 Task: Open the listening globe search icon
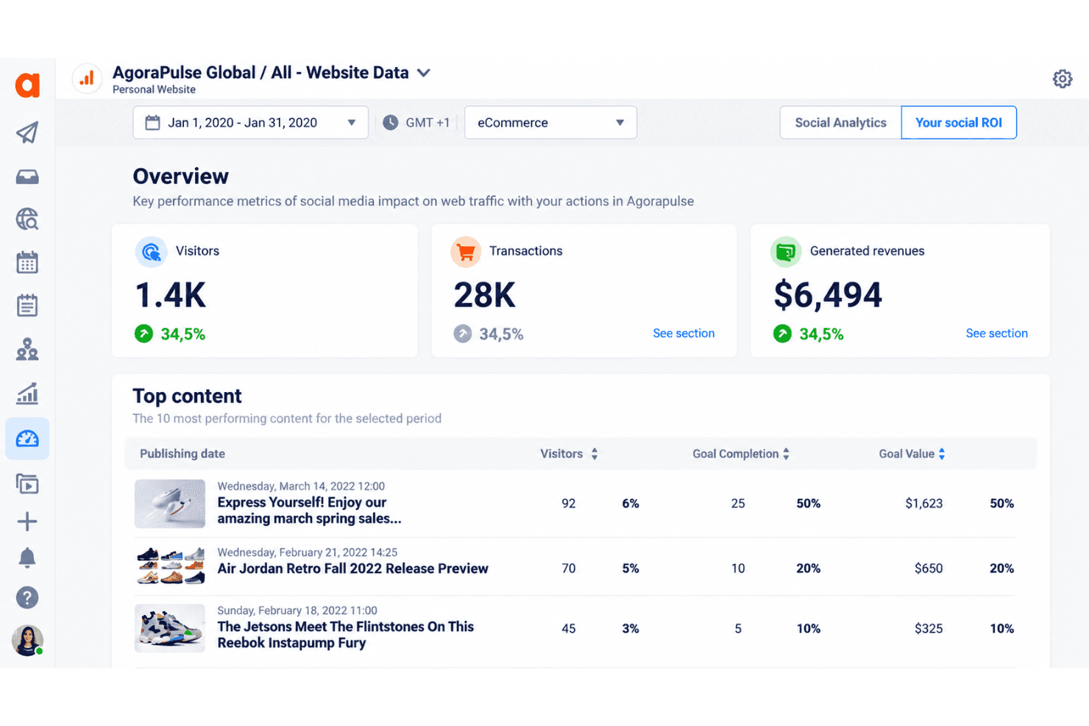(x=27, y=219)
